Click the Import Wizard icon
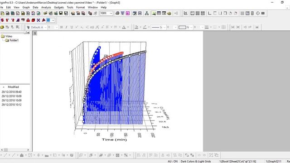The width and height of the screenshot is (290, 163). (73, 13)
